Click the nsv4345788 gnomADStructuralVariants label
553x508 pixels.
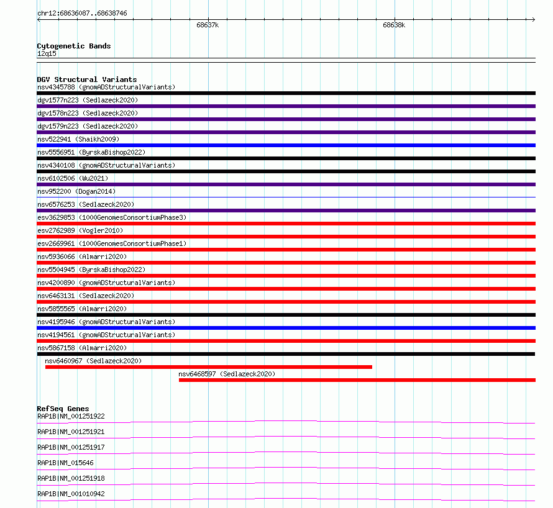(x=106, y=87)
